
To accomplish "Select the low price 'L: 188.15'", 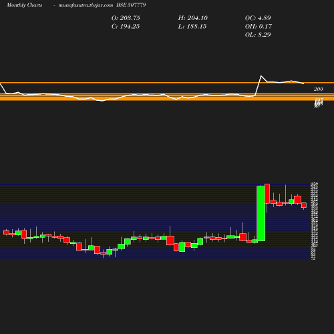I will click(192, 27).
